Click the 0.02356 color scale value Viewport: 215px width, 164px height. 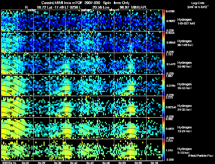point(171,107)
